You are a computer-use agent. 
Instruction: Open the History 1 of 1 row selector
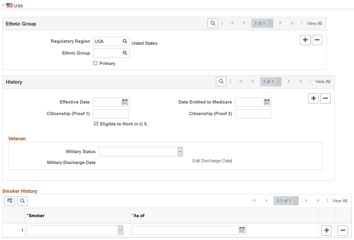271,81
